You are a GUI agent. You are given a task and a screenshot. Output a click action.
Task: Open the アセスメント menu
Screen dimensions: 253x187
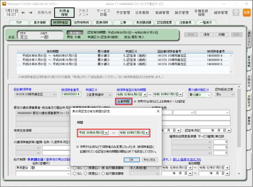pos(84,12)
